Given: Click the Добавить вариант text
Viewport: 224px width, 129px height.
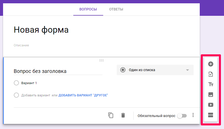Looking at the screenshot, I should pyautogui.click(x=36, y=95).
